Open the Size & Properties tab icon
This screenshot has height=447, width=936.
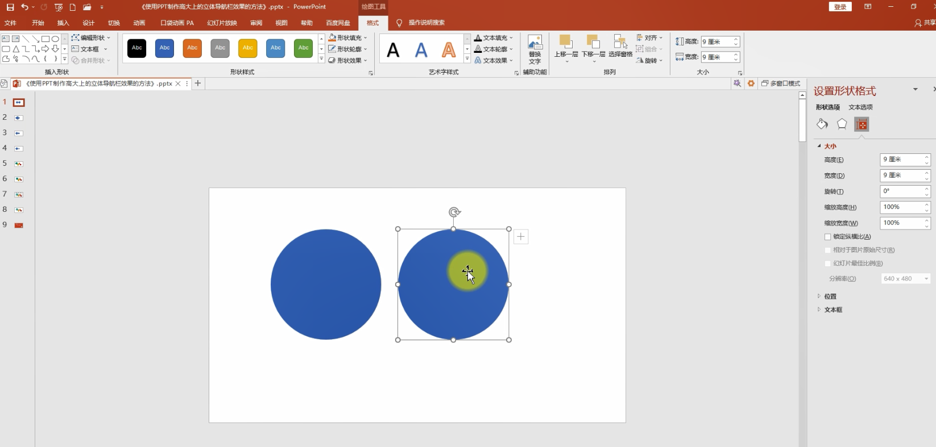tap(862, 124)
